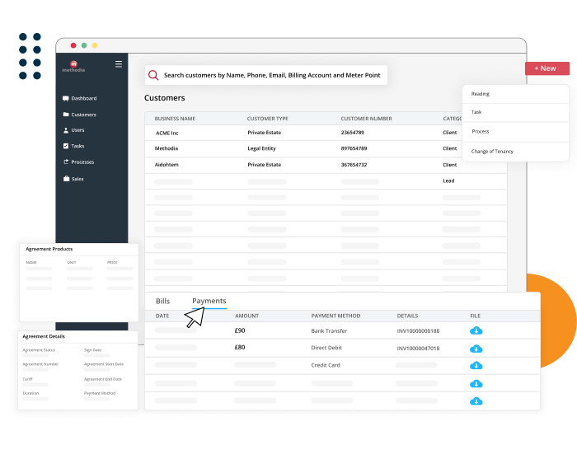577x459 pixels.
Task: Click the customer search input field
Action: tap(272, 75)
